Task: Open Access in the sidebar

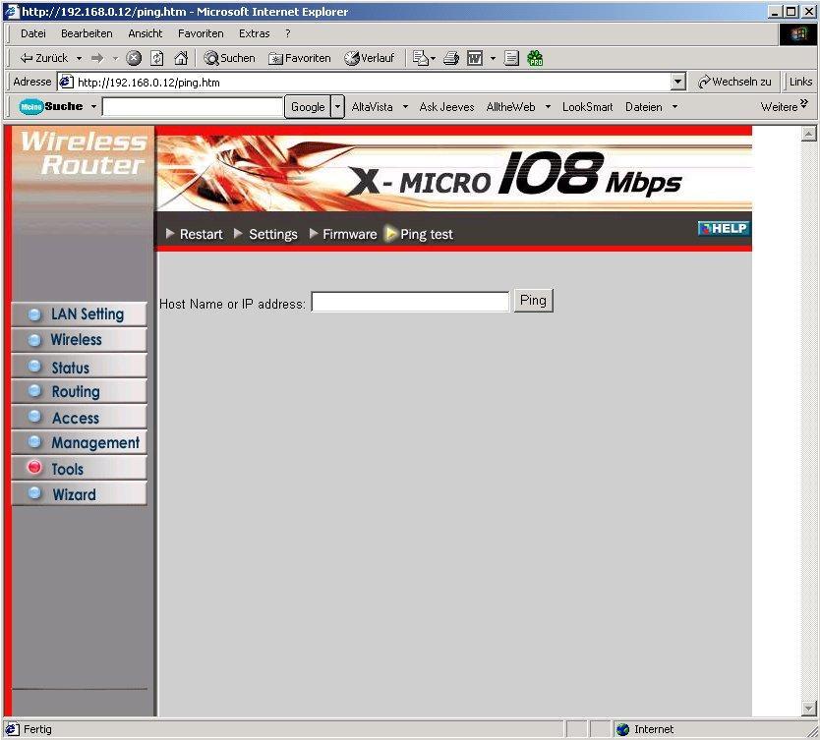Action: click(79, 417)
